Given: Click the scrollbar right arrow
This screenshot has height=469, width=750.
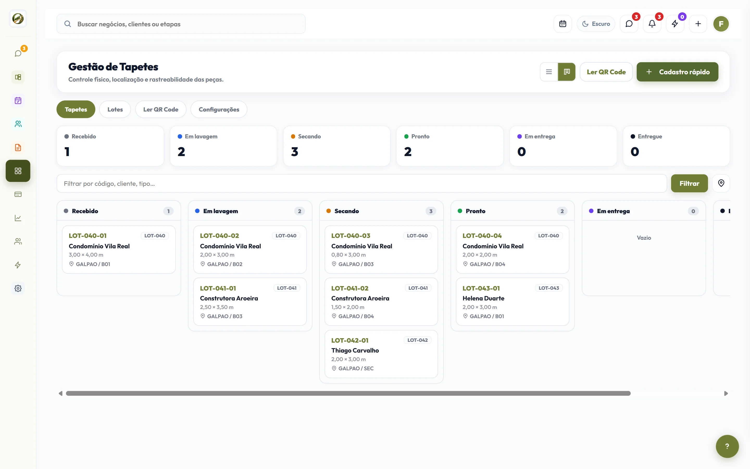Looking at the screenshot, I should point(726,393).
